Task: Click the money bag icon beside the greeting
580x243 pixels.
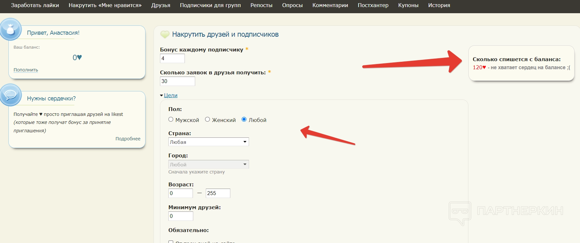Action: point(11,29)
